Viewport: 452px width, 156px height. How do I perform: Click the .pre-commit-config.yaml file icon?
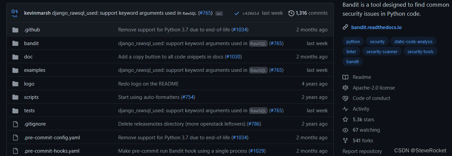click(15, 138)
